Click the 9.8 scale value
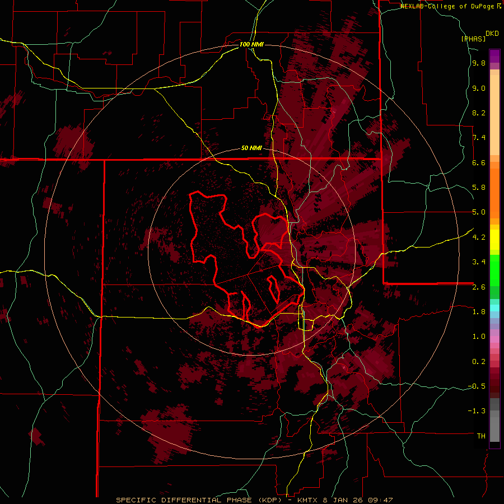 tap(479, 63)
